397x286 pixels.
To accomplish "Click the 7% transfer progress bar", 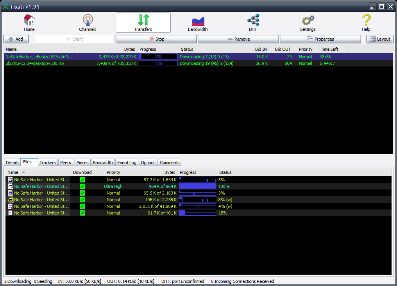I will pyautogui.click(x=158, y=57).
